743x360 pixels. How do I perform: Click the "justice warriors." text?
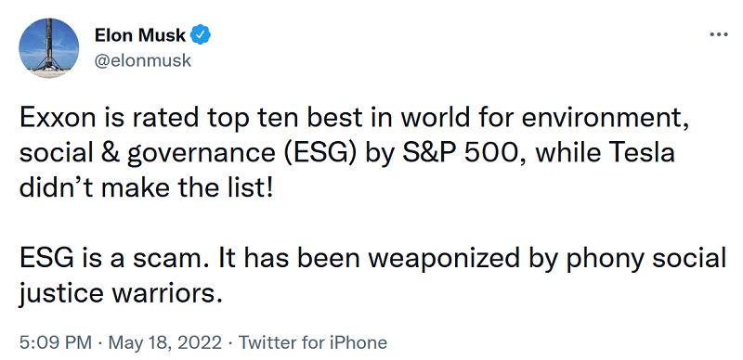(121, 294)
